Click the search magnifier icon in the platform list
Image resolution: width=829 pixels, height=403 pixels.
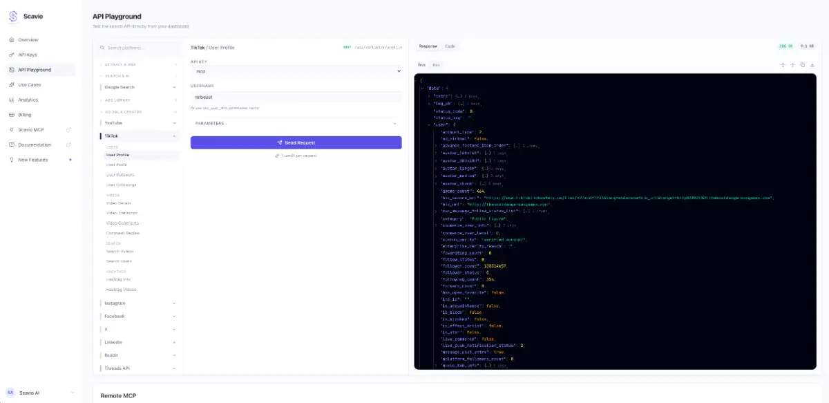(x=103, y=48)
